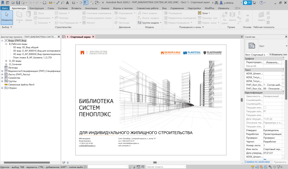This screenshot has width=288, height=169.
Task: Click the Шахта (Shaft) opening tool
Action: [x=232, y=17]
